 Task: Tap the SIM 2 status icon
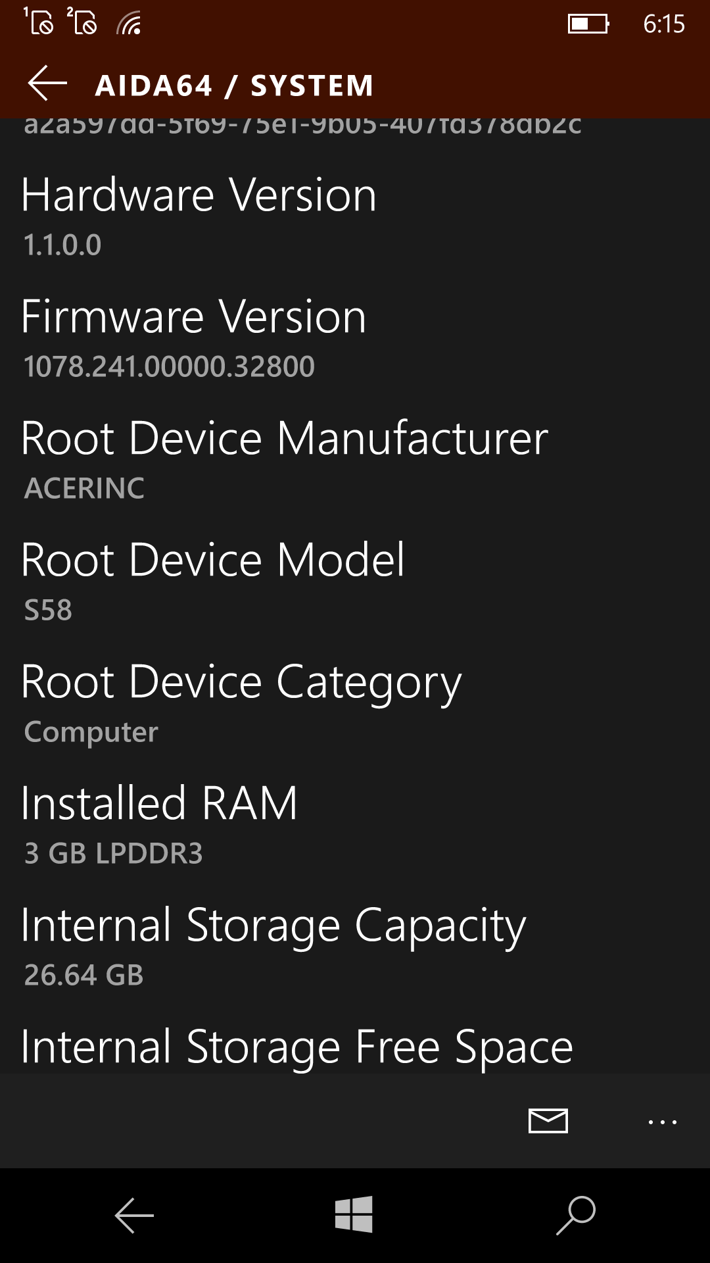82,21
